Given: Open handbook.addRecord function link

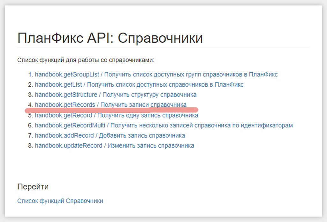Looking at the screenshot, I should pyautogui.click(x=110, y=135).
